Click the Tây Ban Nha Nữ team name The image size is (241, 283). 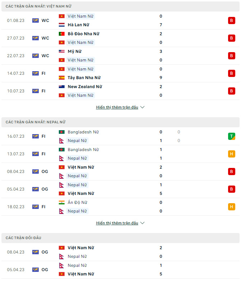[84, 78]
